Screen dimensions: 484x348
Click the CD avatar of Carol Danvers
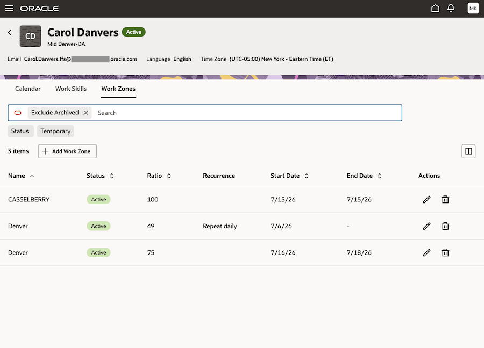pos(30,36)
